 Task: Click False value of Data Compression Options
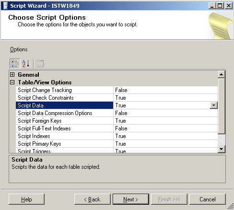[165, 113]
